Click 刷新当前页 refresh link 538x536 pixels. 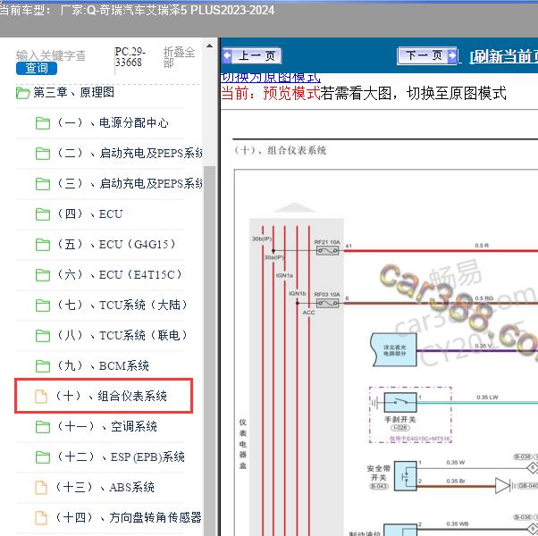503,56
